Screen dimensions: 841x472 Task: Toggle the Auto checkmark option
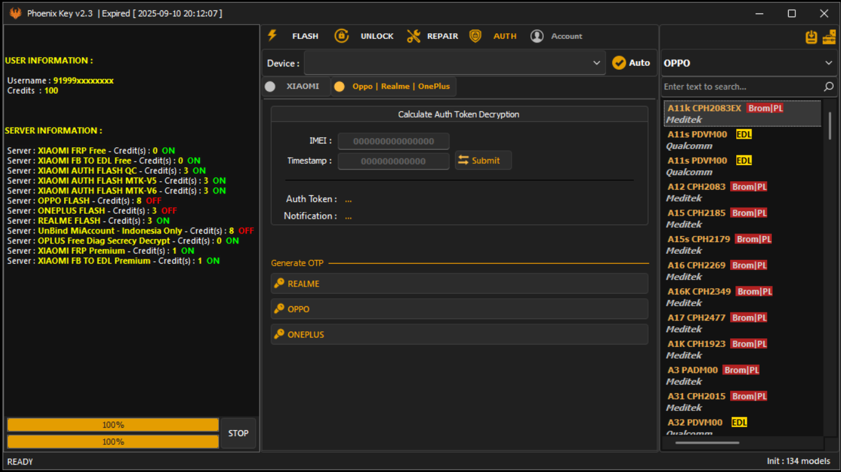coord(631,63)
